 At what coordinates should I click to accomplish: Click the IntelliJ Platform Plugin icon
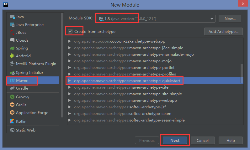tap(12, 64)
